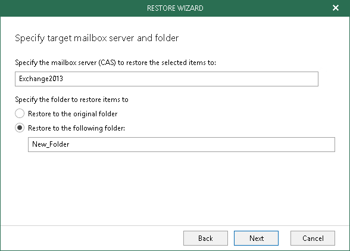Go to the previous step with Back
The width and height of the screenshot is (350, 251).
point(205,238)
